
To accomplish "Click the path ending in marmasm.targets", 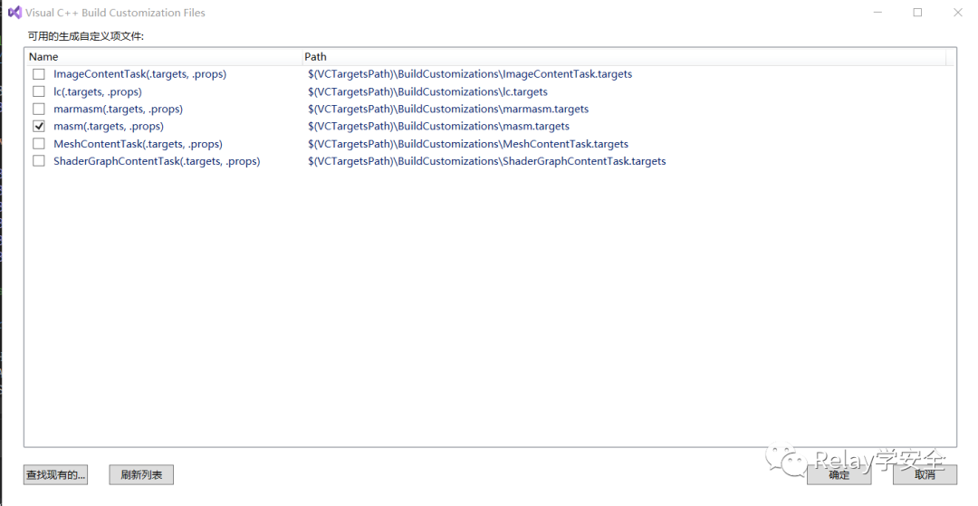I will click(448, 109).
